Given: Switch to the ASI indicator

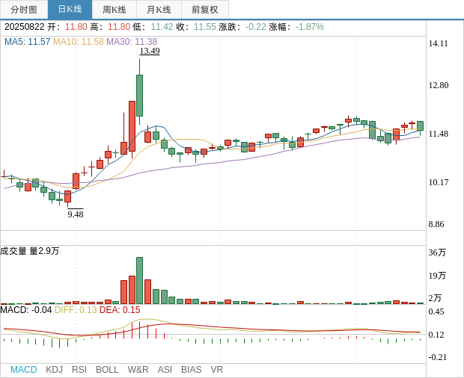Looking at the screenshot, I should 165,370.
